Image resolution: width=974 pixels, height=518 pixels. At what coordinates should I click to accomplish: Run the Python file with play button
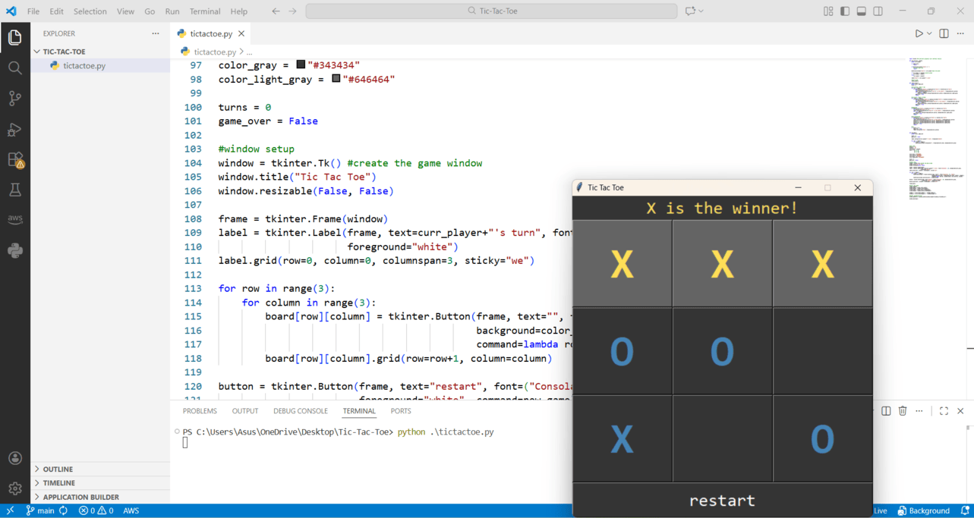tap(919, 33)
